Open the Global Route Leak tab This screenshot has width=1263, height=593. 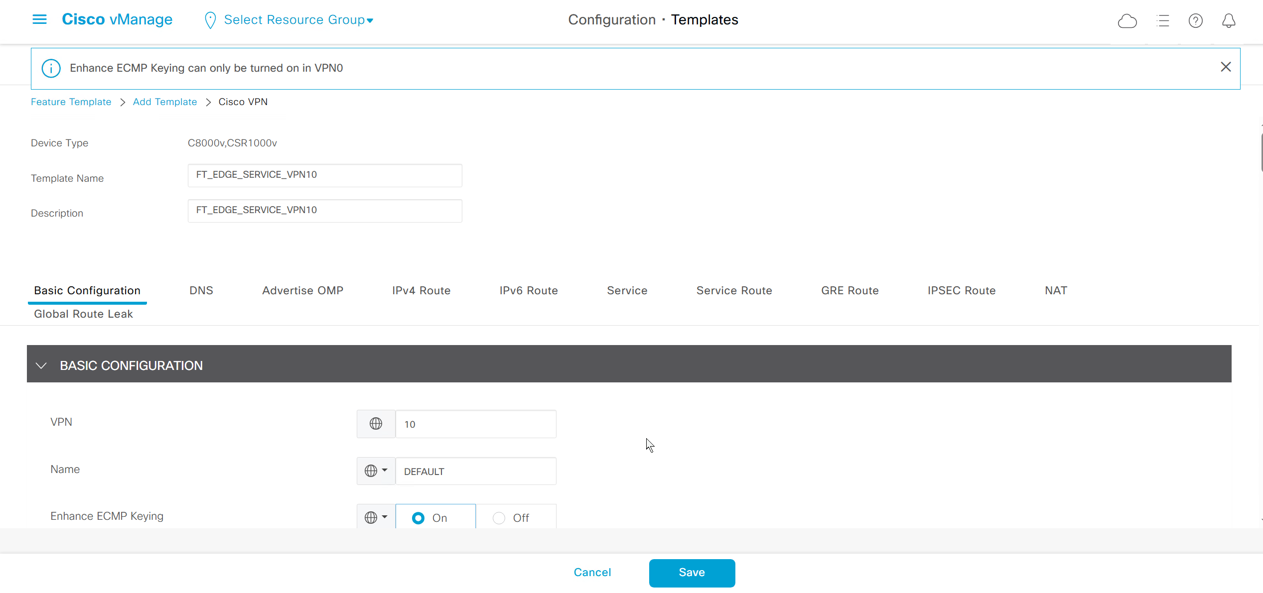click(x=83, y=314)
